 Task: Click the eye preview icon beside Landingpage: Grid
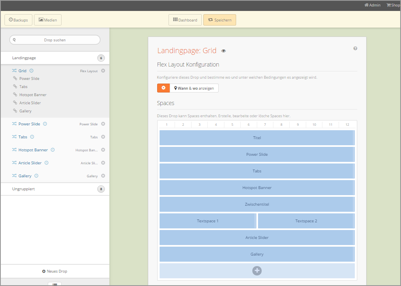tap(224, 51)
